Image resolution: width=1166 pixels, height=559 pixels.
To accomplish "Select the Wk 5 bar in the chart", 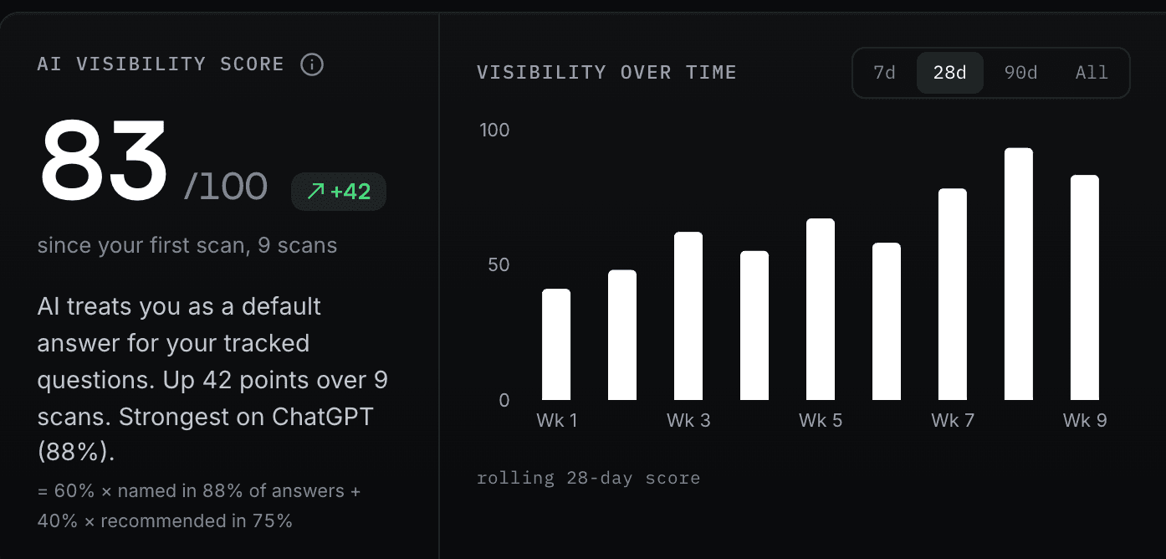I will (x=821, y=310).
